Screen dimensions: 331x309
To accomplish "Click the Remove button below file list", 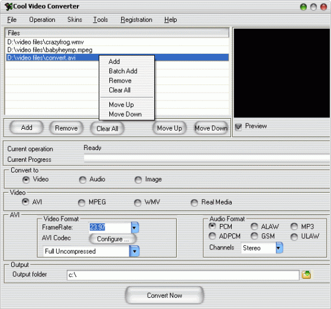I will click(66, 128).
